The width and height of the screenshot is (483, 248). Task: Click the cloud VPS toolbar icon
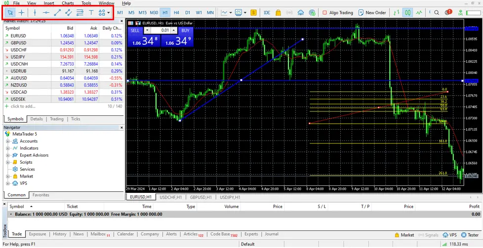pos(301,13)
